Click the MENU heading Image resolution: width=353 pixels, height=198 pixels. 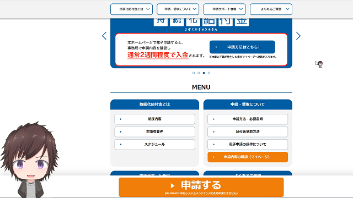[x=201, y=87]
